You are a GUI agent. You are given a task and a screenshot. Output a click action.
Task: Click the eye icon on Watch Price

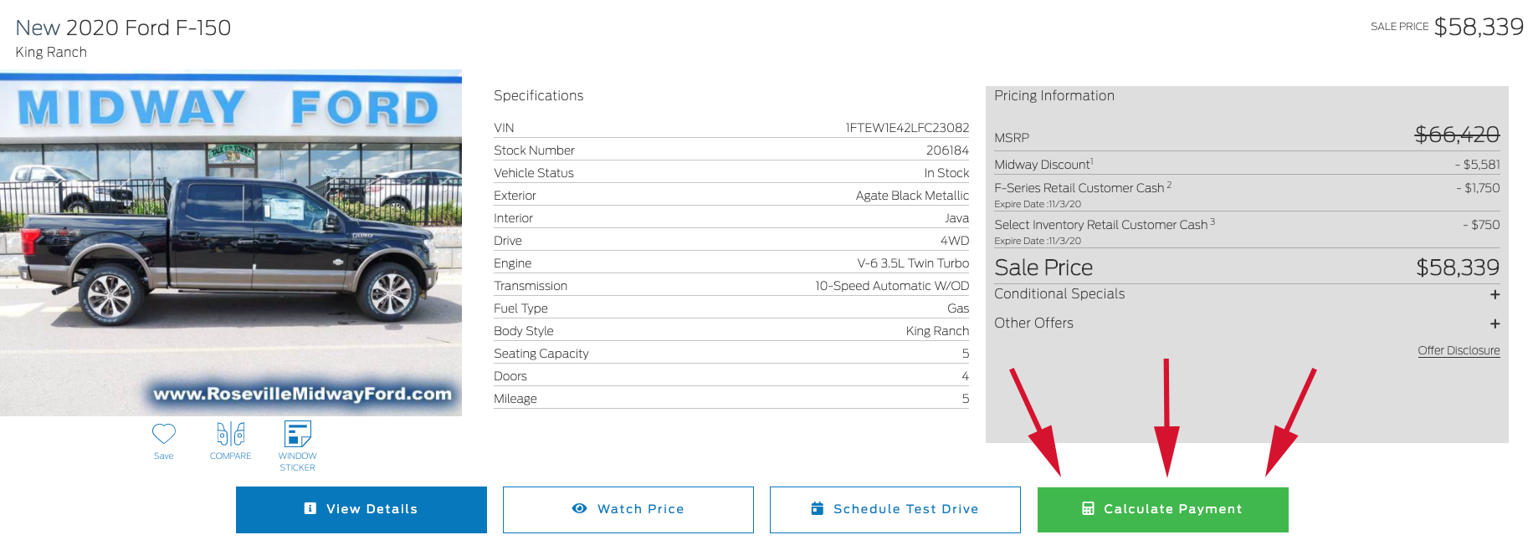[579, 508]
